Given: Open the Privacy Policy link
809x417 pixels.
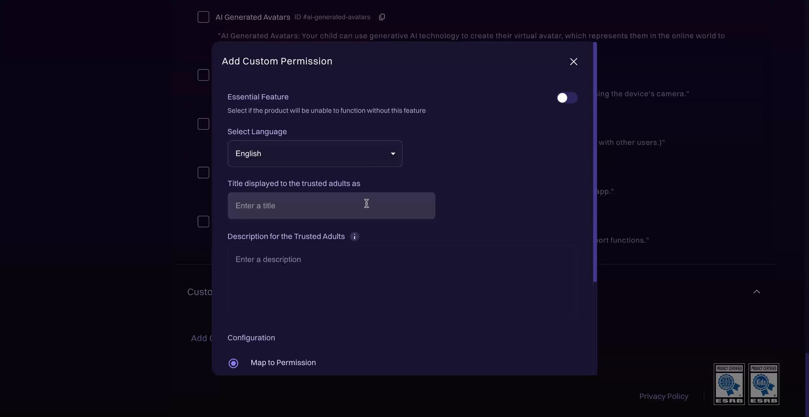Looking at the screenshot, I should [664, 396].
